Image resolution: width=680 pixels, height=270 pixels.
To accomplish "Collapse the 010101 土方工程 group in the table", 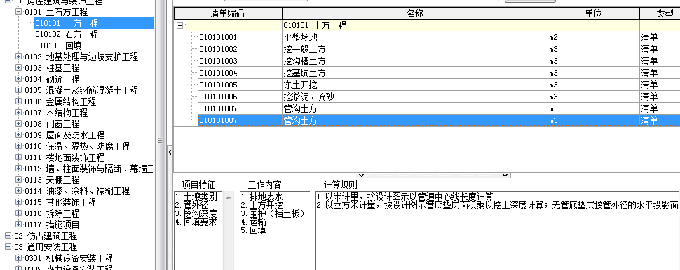I will click(x=179, y=25).
